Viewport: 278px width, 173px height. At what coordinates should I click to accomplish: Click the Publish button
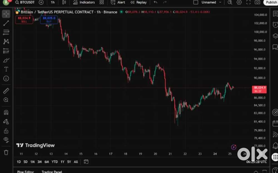pos(271,3)
